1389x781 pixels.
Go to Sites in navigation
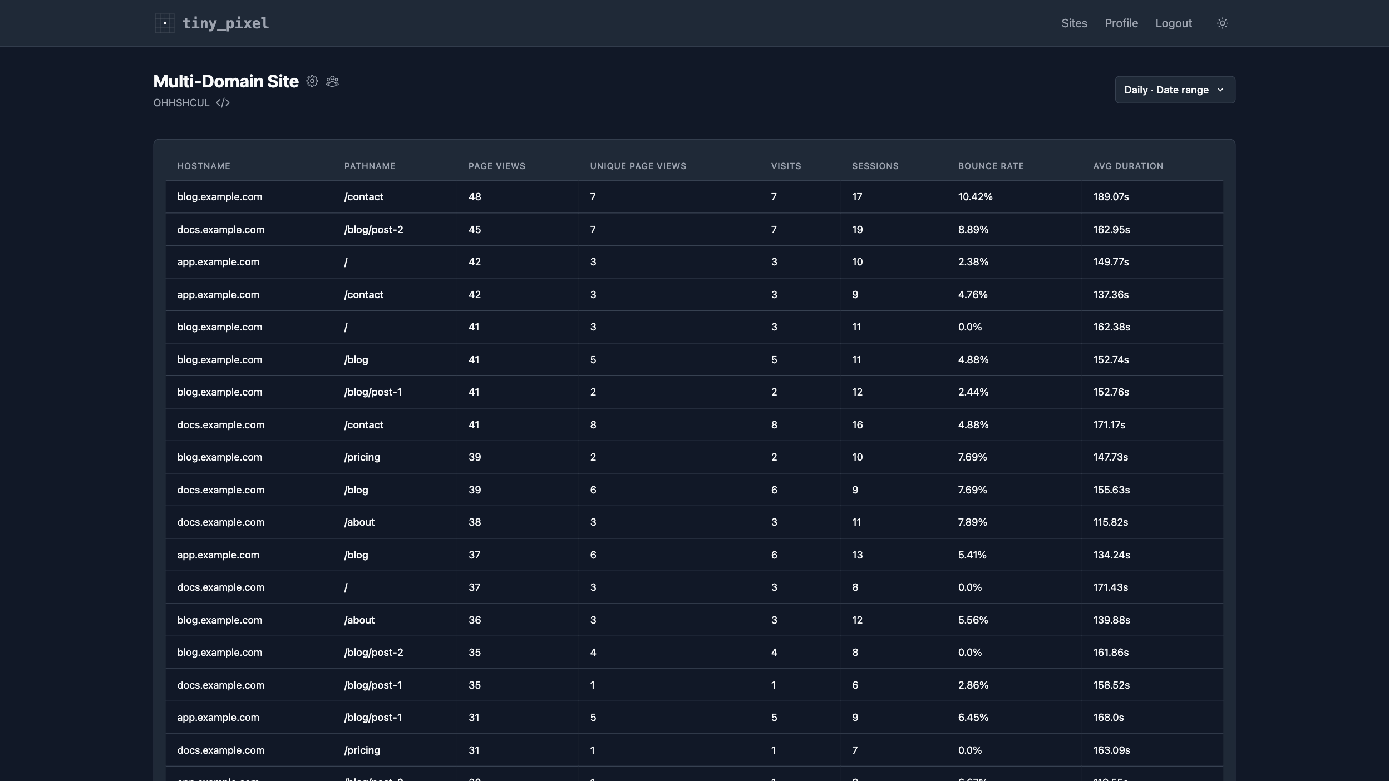click(x=1074, y=23)
